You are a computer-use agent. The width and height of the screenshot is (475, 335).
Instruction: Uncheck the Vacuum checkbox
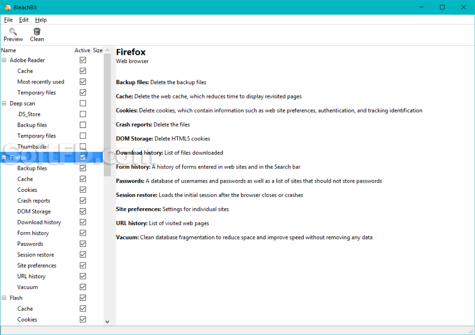tap(83, 287)
